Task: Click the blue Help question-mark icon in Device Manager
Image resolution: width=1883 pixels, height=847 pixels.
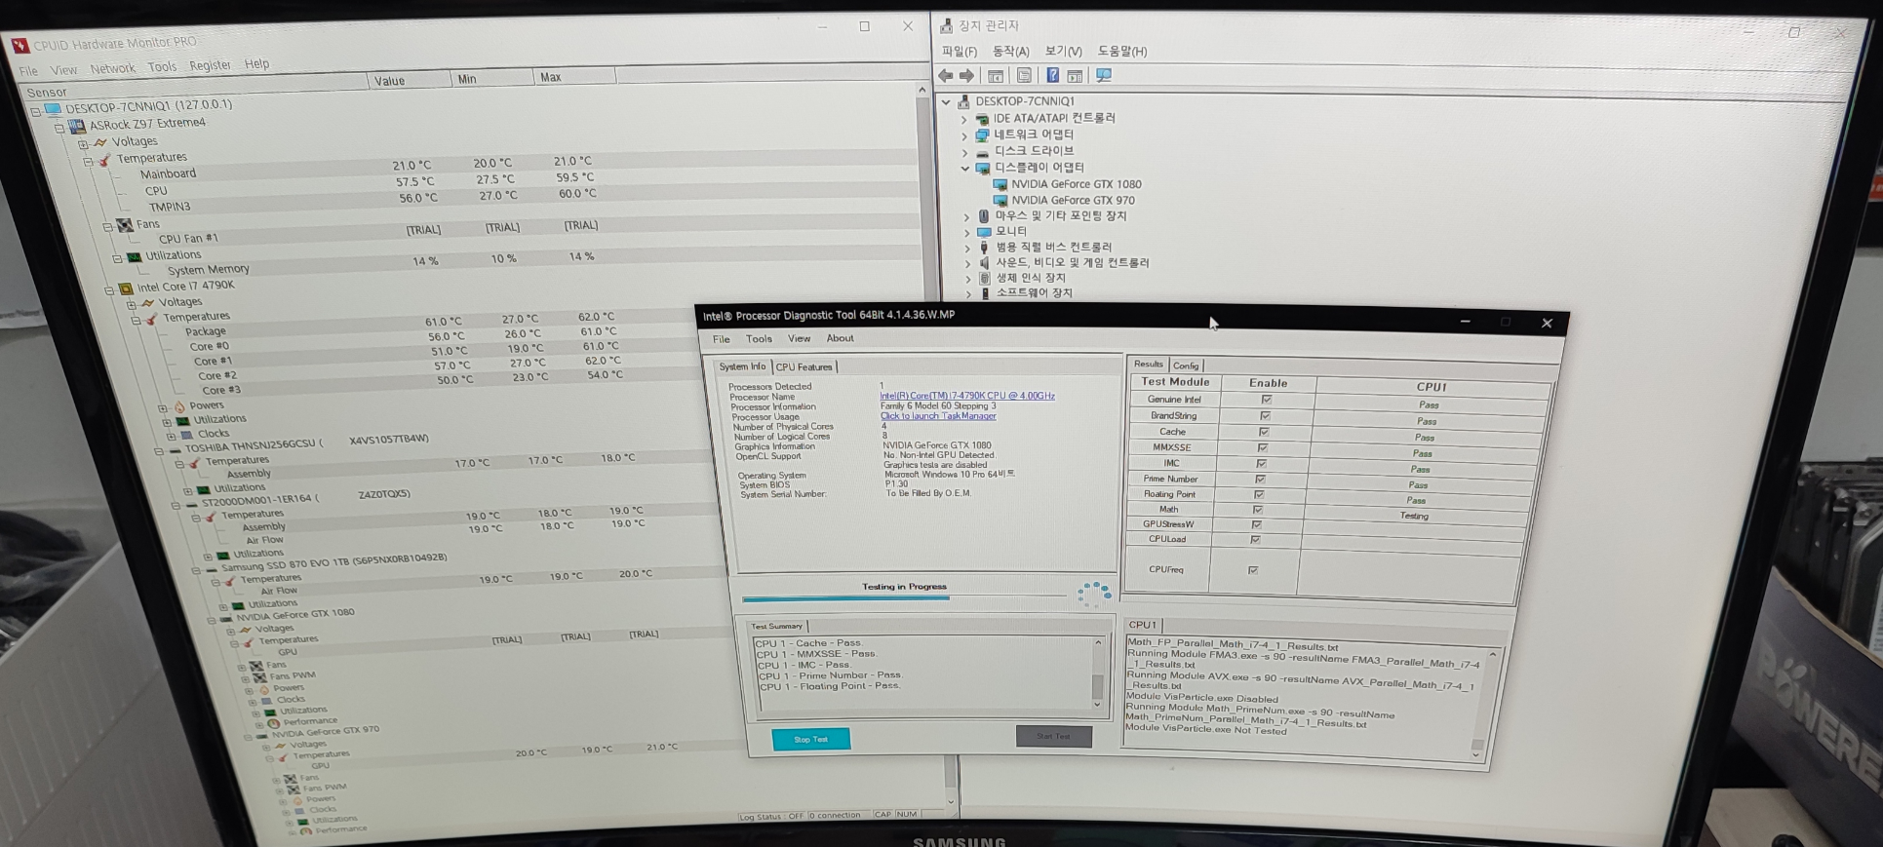Action: (1053, 75)
